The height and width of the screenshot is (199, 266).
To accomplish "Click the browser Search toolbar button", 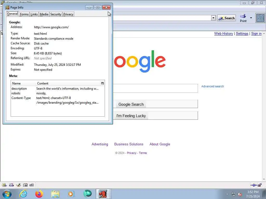I will (x=227, y=18).
